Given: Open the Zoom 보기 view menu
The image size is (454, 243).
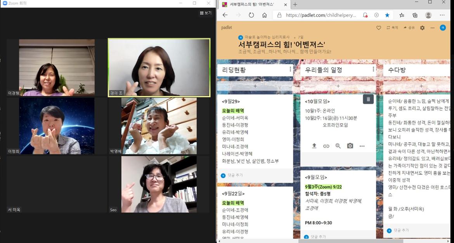Looking at the screenshot, I should coord(206,13).
